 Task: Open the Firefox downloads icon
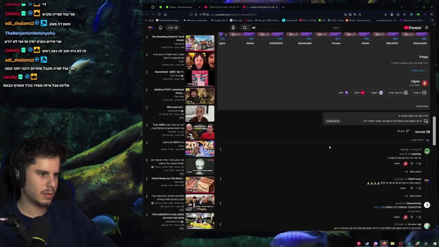(385, 14)
